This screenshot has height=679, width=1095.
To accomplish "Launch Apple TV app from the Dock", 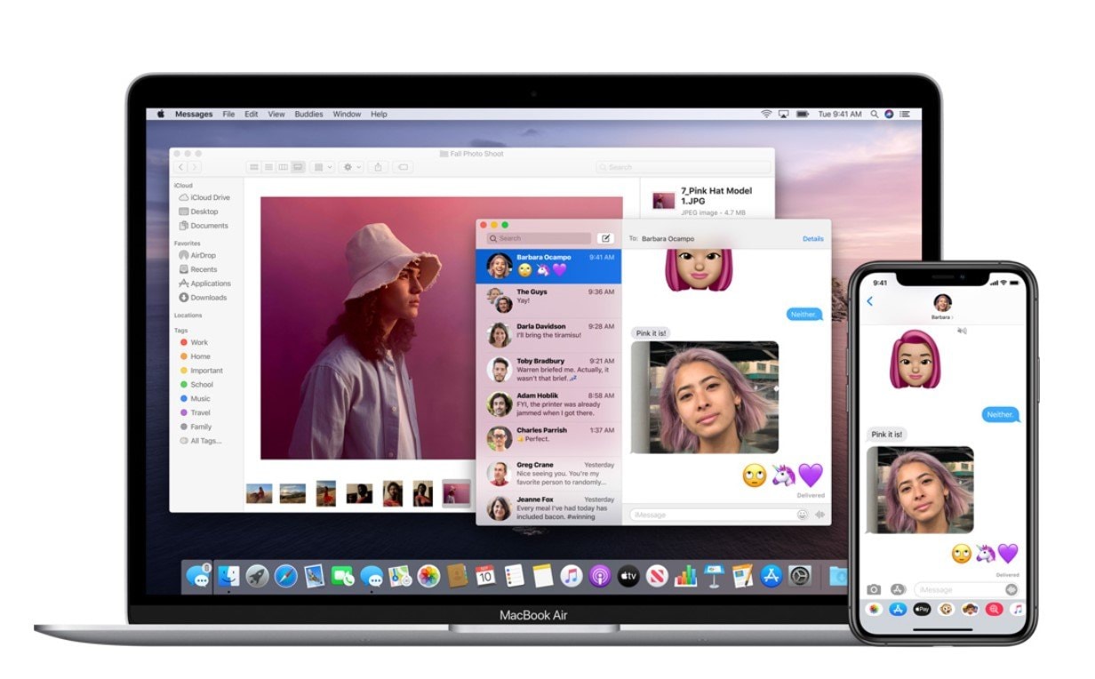I will 628,576.
